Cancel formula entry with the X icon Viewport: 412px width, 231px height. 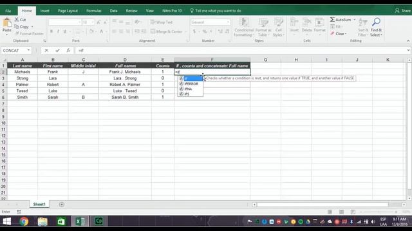click(x=46, y=50)
